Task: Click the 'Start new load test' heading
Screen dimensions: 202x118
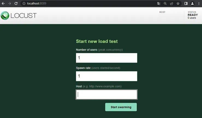Action: [97, 42]
